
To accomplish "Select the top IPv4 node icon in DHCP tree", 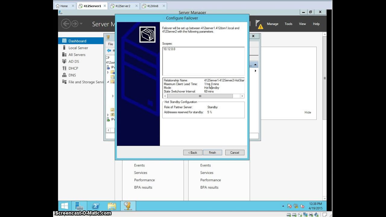I will click(x=109, y=67).
